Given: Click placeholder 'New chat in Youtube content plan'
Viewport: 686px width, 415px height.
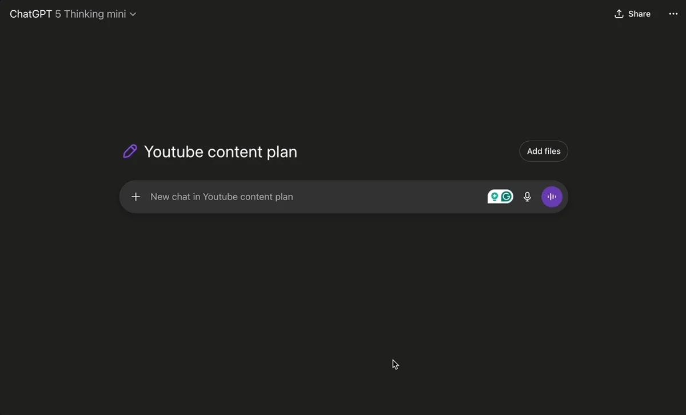Looking at the screenshot, I should pyautogui.click(x=222, y=197).
